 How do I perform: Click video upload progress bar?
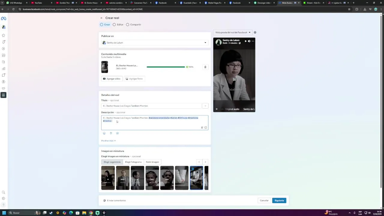tap(166, 67)
